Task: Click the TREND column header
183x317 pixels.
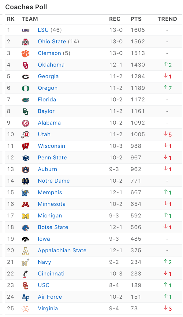Action: point(167,19)
